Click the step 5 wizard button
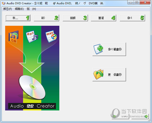 click(x=132, y=18)
